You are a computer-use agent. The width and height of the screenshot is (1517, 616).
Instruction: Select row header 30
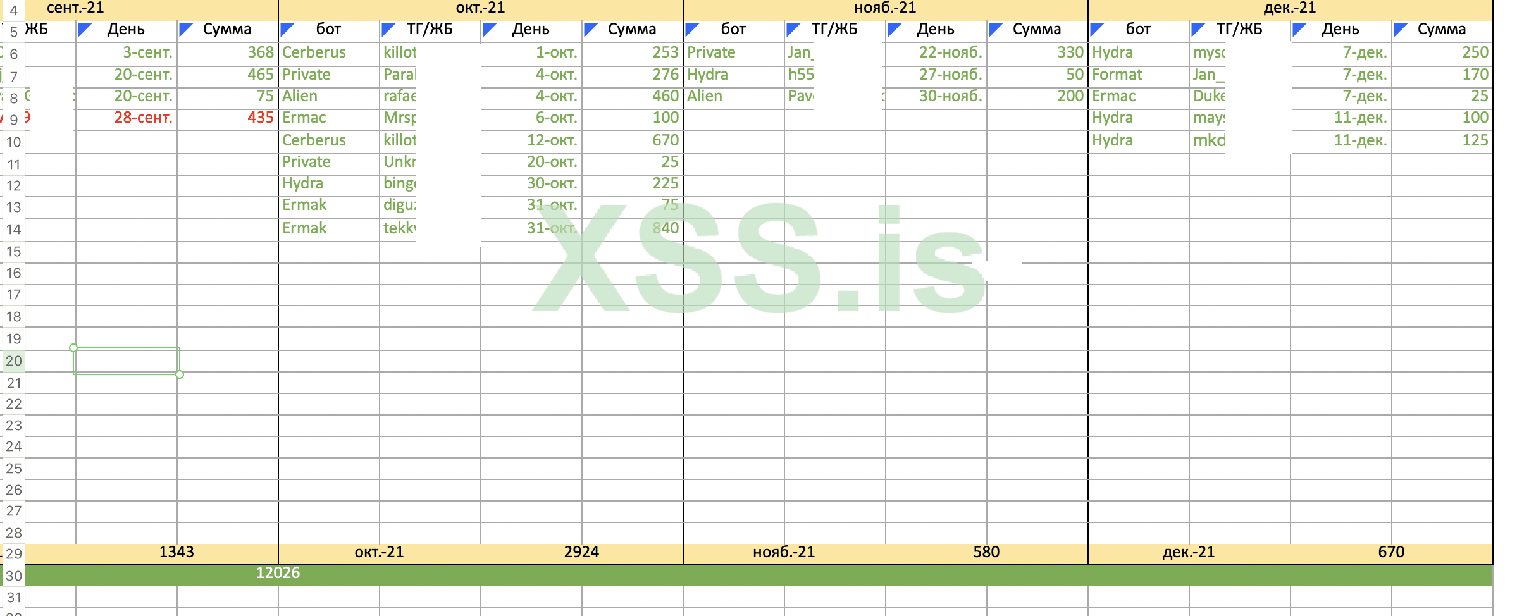click(13, 576)
